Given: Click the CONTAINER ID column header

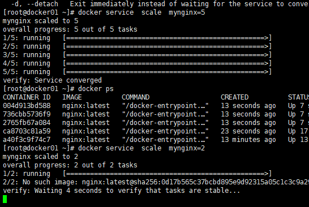Looking at the screenshot, I should (27, 97).
